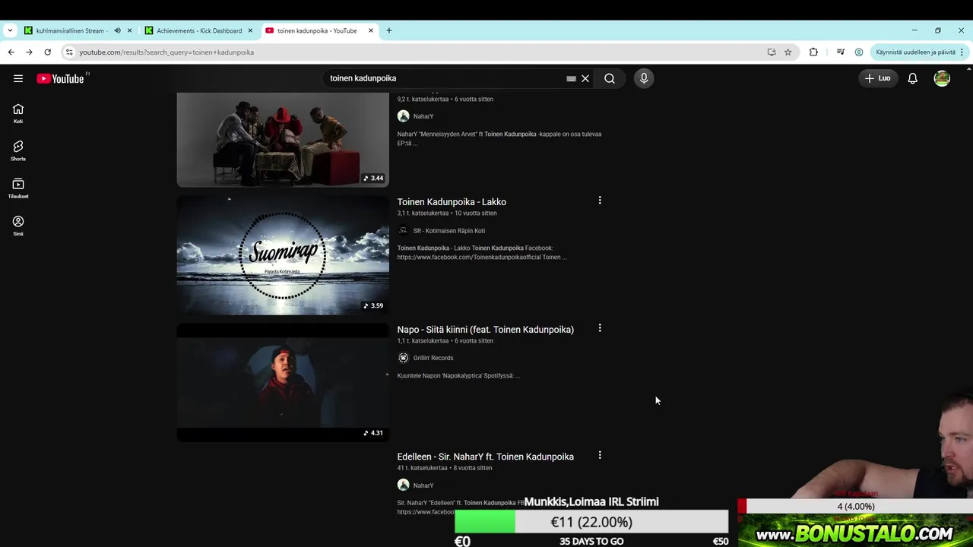This screenshot has width=973, height=547.
Task: Open Chrome three-dot menu
Action: pyautogui.click(x=962, y=52)
